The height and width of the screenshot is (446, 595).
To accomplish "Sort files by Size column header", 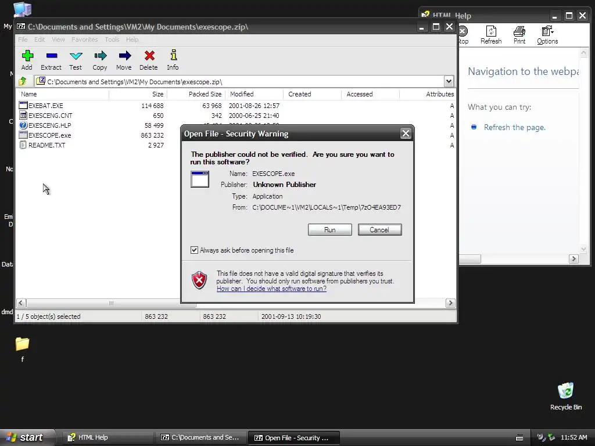I will 138,94.
